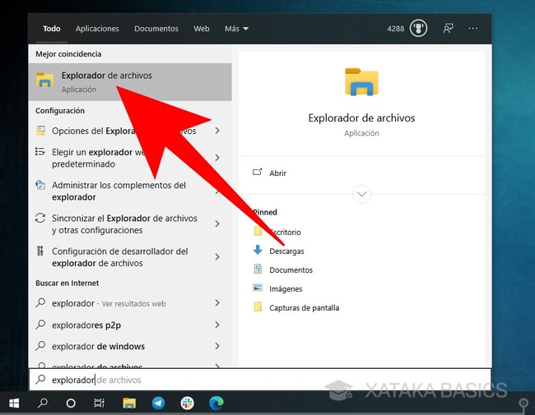Expand the chevron below Abrir
This screenshot has height=415, width=535.
[361, 195]
